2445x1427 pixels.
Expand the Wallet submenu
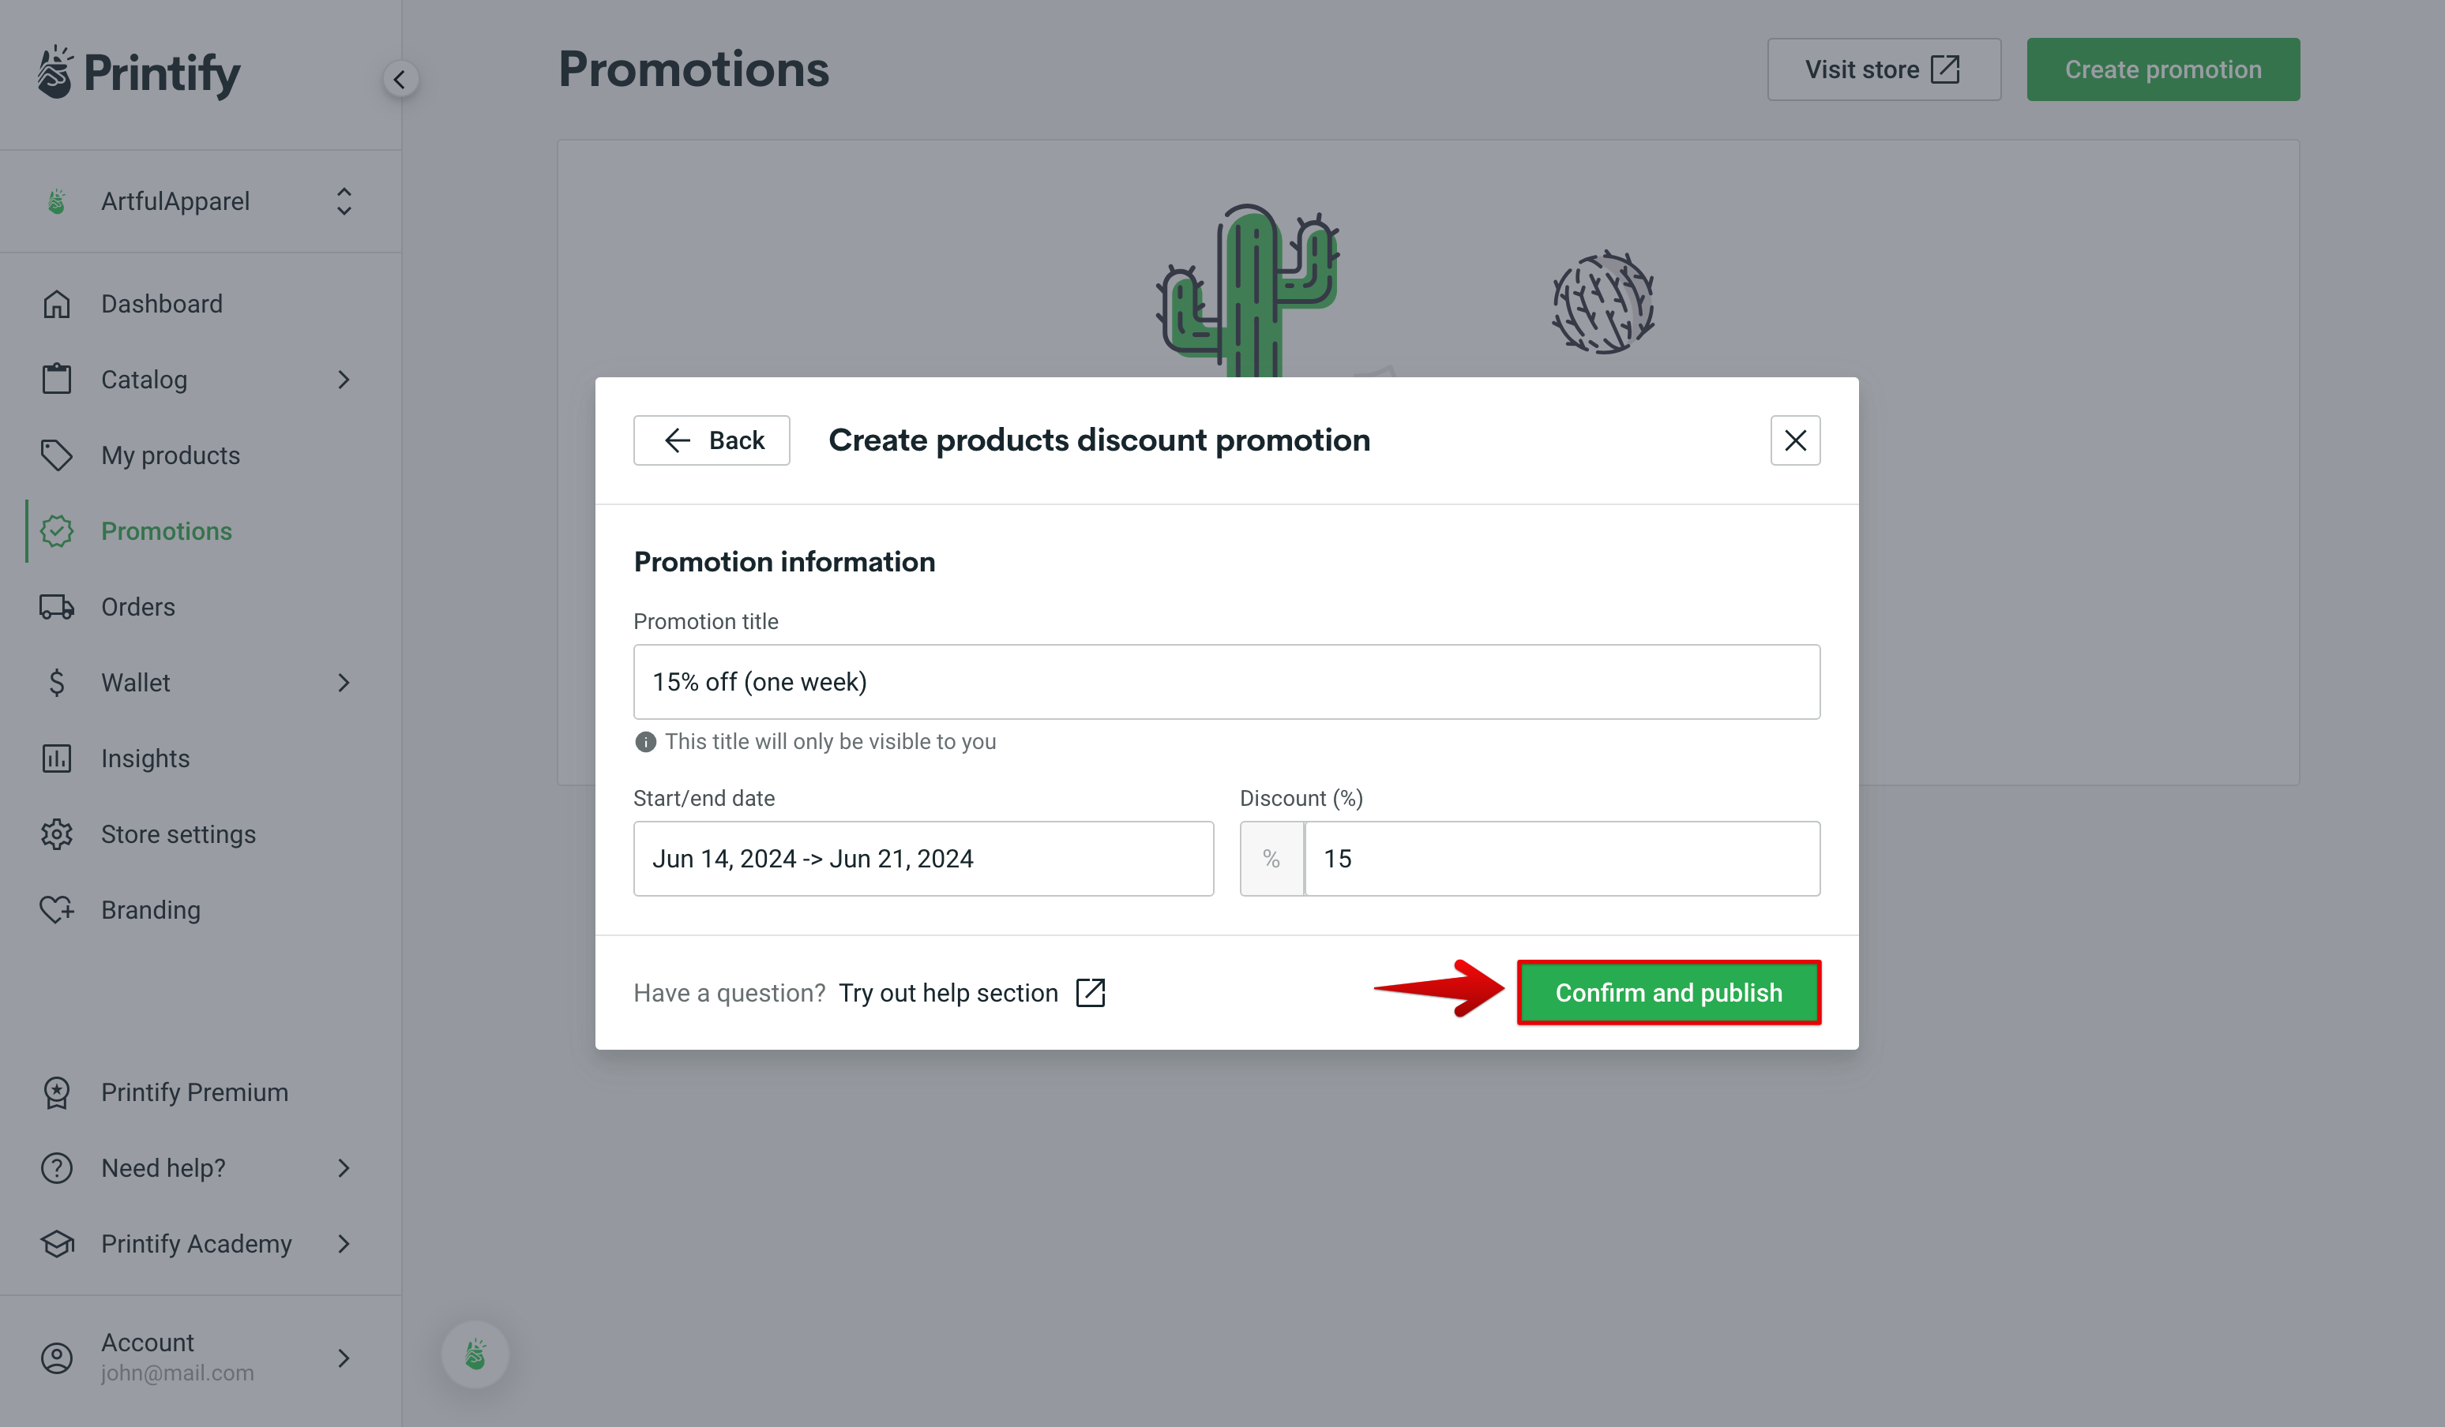344,681
